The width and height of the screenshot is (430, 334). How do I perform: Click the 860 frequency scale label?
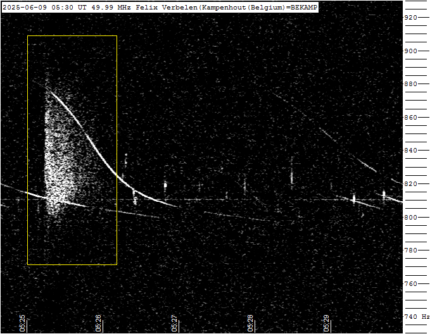411,118
